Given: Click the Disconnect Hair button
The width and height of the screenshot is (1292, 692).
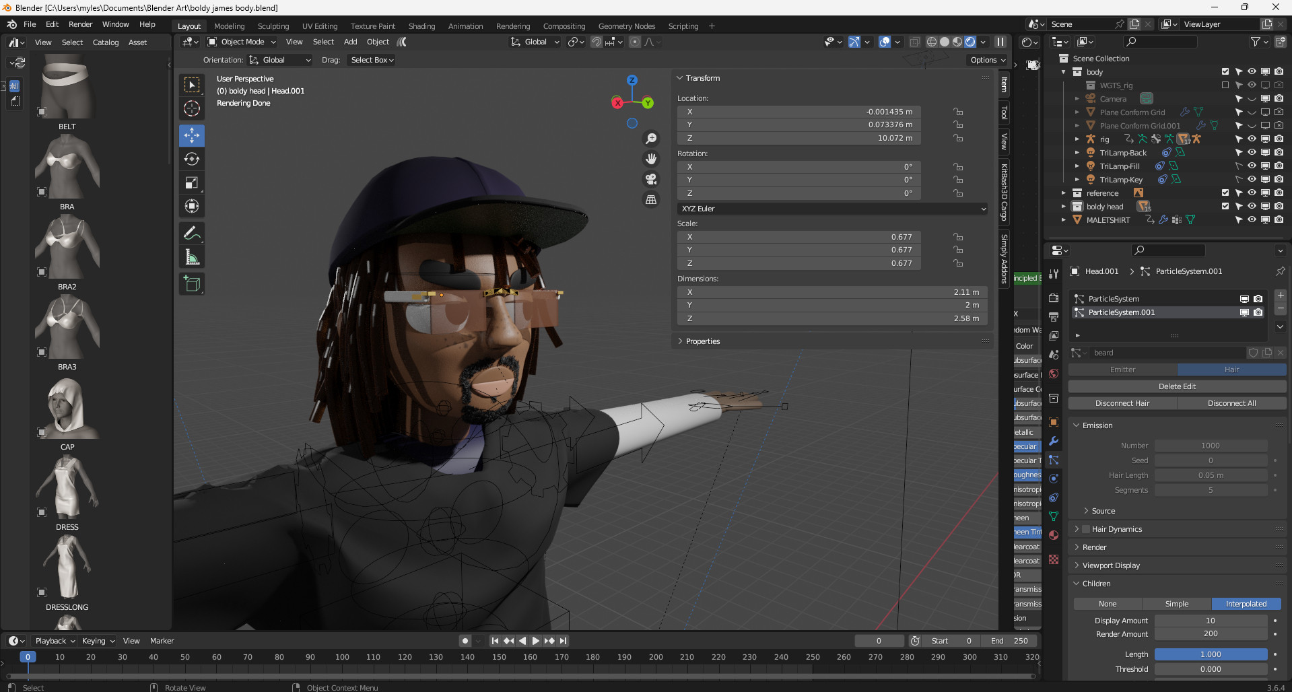Looking at the screenshot, I should pos(1122,403).
